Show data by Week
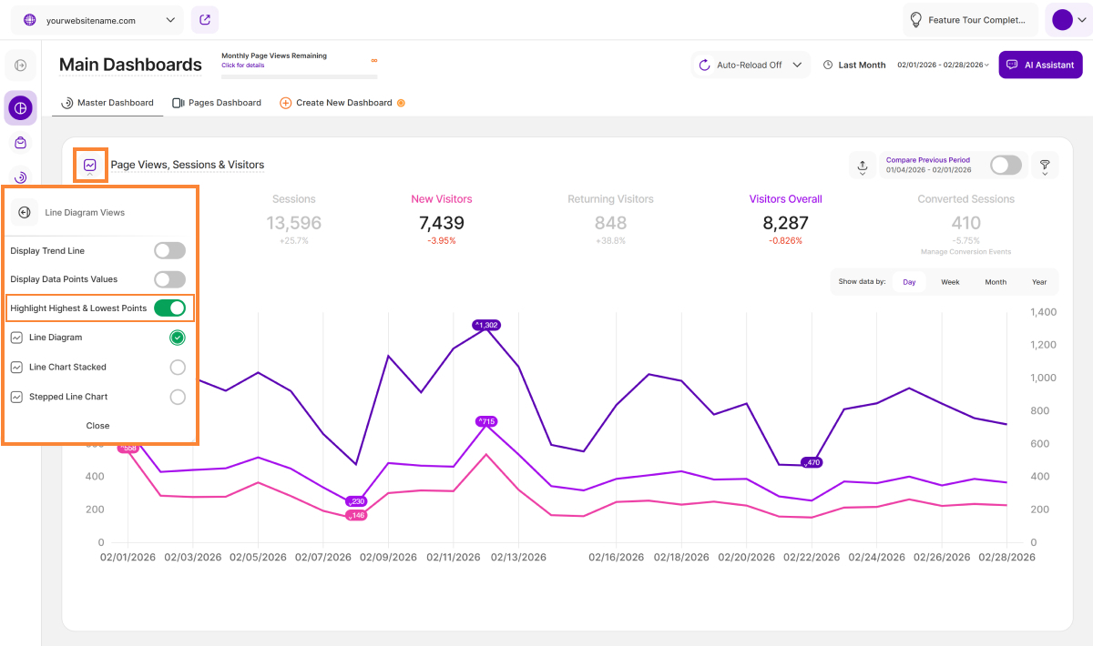 (950, 282)
